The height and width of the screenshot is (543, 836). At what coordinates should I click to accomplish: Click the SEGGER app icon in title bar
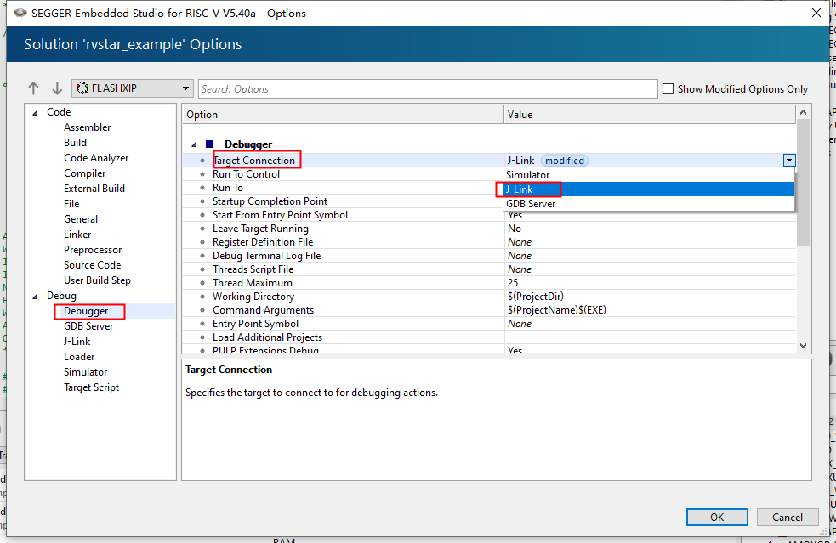coord(20,13)
